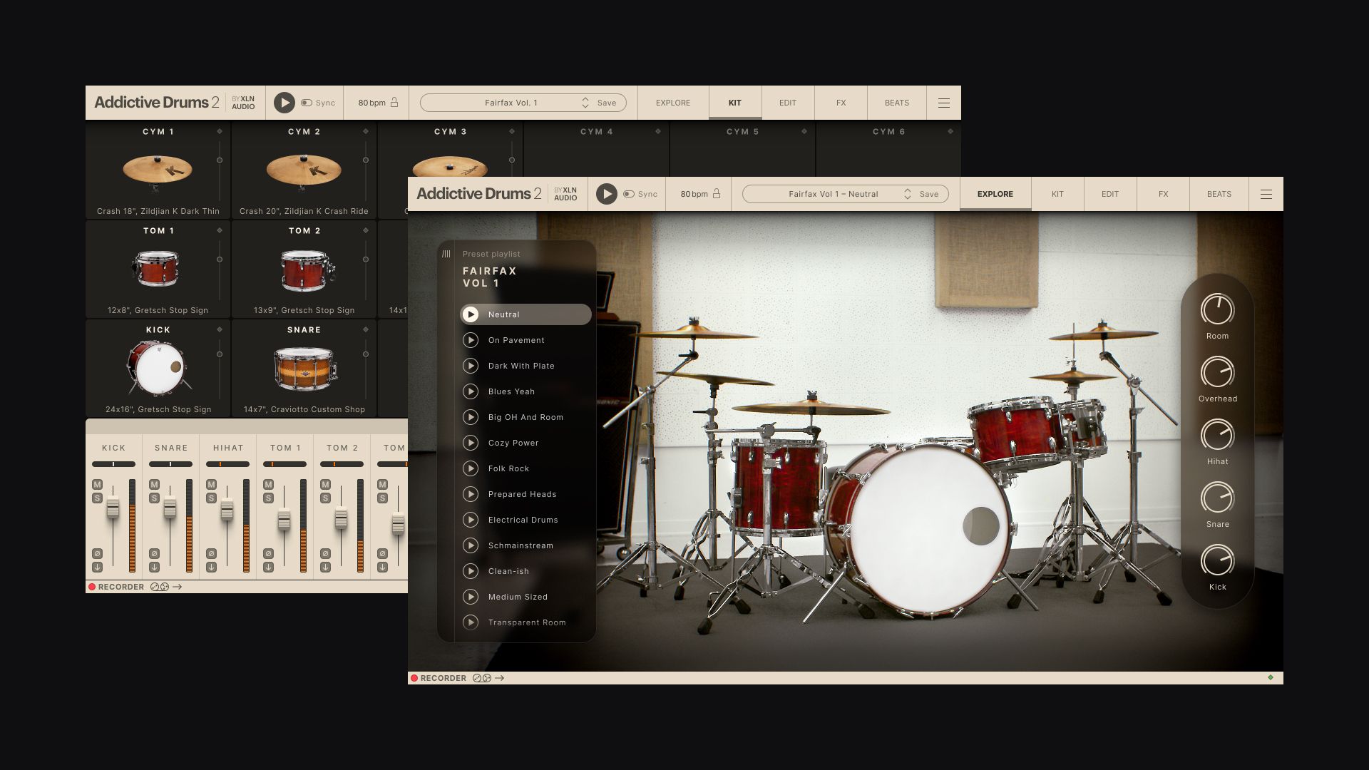Invert phase on the HIHAT mixer channel
1369x770 pixels.
click(211, 553)
